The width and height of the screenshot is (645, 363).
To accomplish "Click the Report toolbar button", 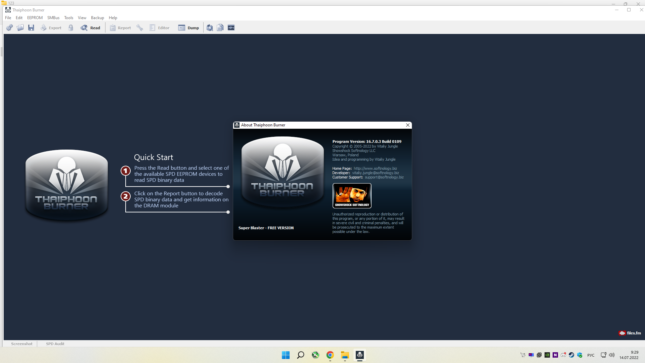I will pos(120,28).
